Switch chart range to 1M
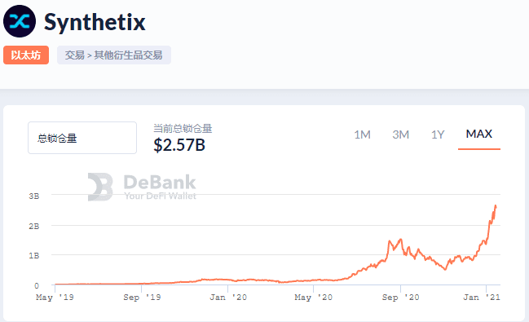This screenshot has width=529, height=322. pyautogui.click(x=363, y=135)
